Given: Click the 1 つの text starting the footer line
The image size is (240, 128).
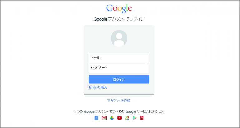Looking at the screenshot, I should (x=78, y=112).
